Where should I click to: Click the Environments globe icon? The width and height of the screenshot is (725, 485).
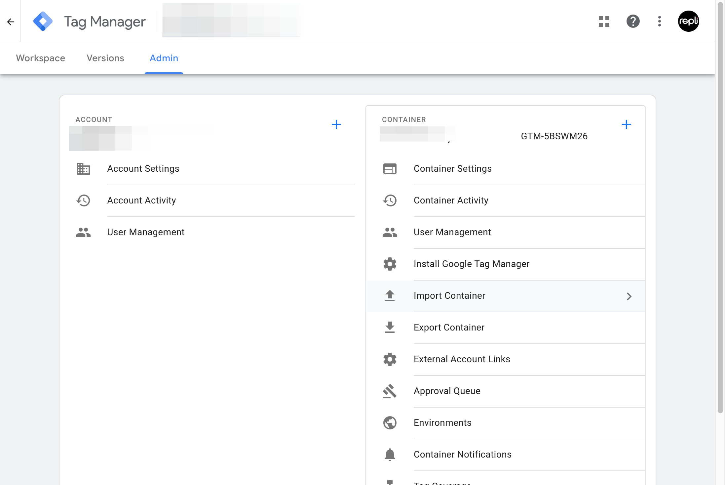coord(390,423)
